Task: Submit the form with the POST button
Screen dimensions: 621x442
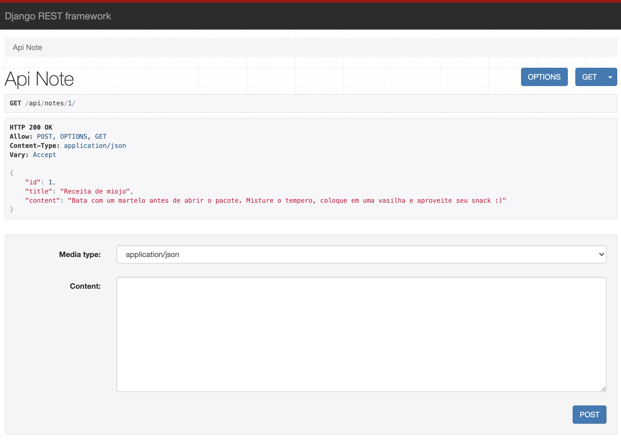Action: [x=589, y=415]
